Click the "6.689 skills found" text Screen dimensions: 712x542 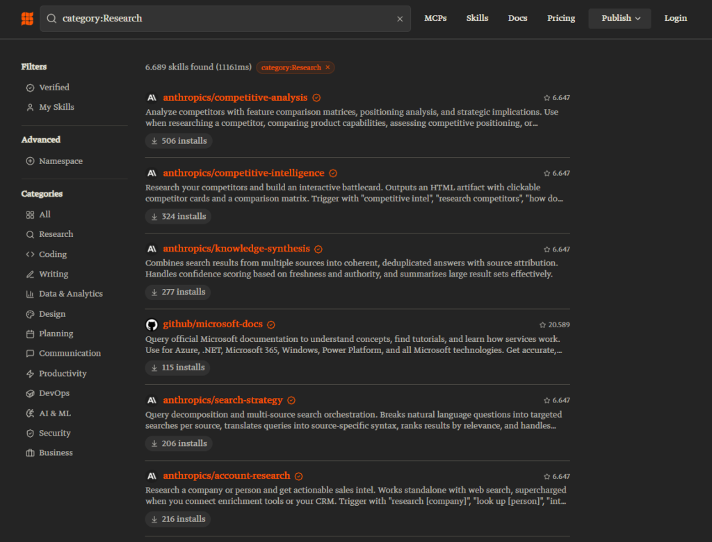coord(179,67)
